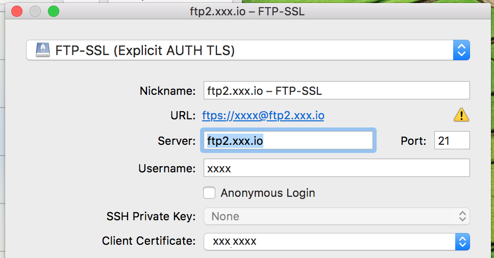The width and height of the screenshot is (494, 258).
Task: Click the Port field showing 21
Action: tap(452, 140)
